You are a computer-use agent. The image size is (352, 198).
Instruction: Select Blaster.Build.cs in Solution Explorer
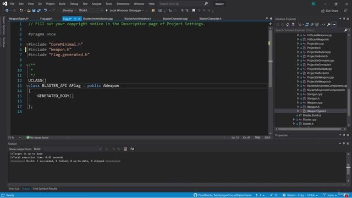pos(312,116)
